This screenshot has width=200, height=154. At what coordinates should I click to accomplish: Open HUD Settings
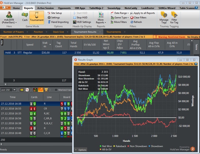(82, 22)
